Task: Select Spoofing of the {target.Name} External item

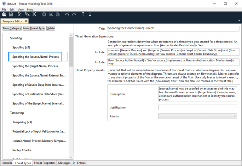Action: (38, 103)
